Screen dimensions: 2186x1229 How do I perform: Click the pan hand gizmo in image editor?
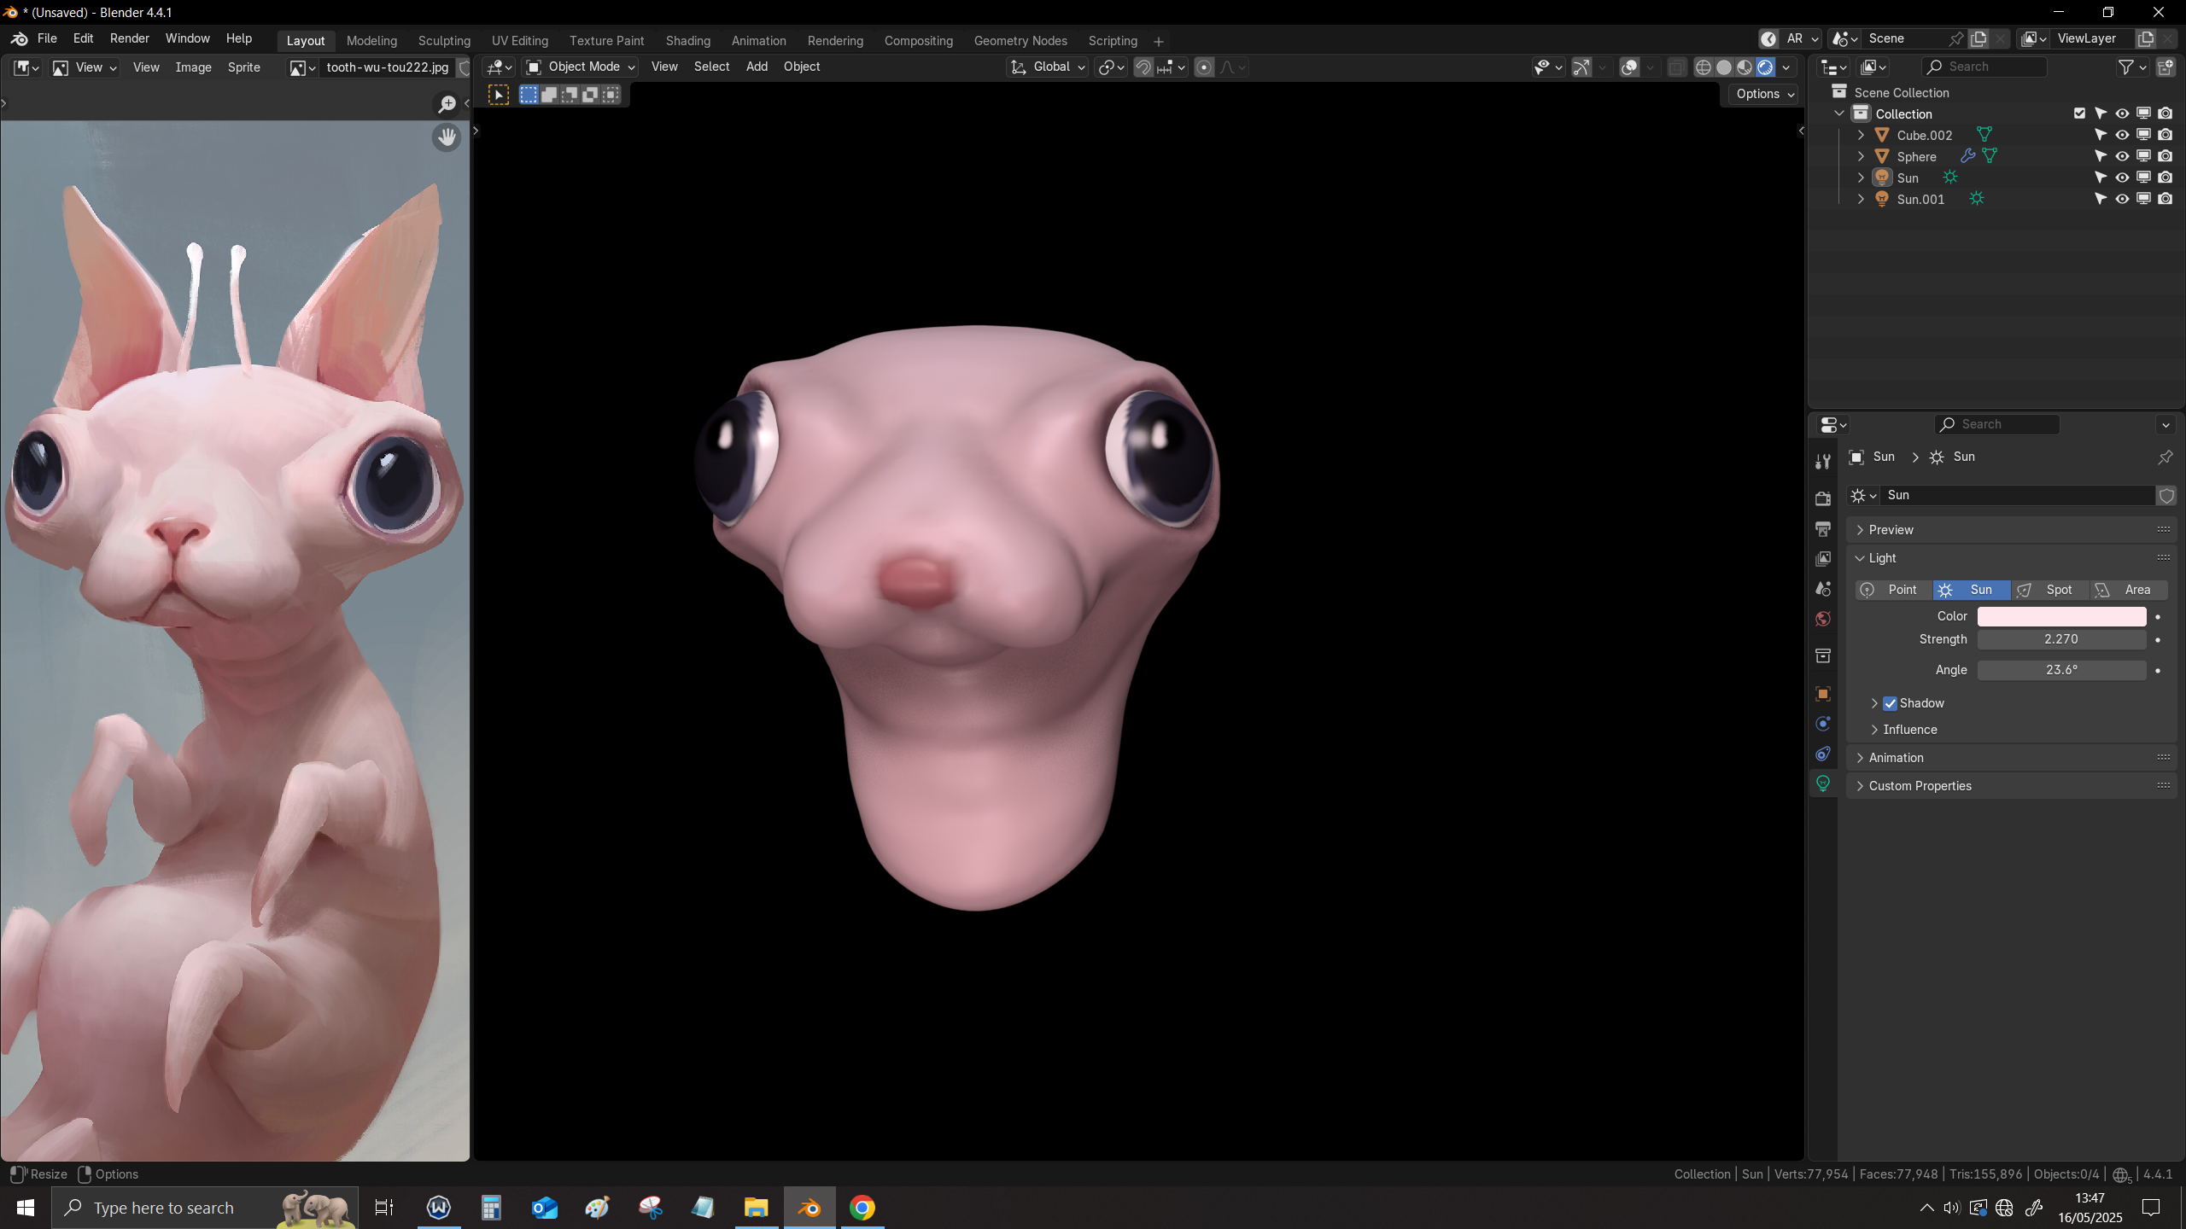(x=447, y=137)
